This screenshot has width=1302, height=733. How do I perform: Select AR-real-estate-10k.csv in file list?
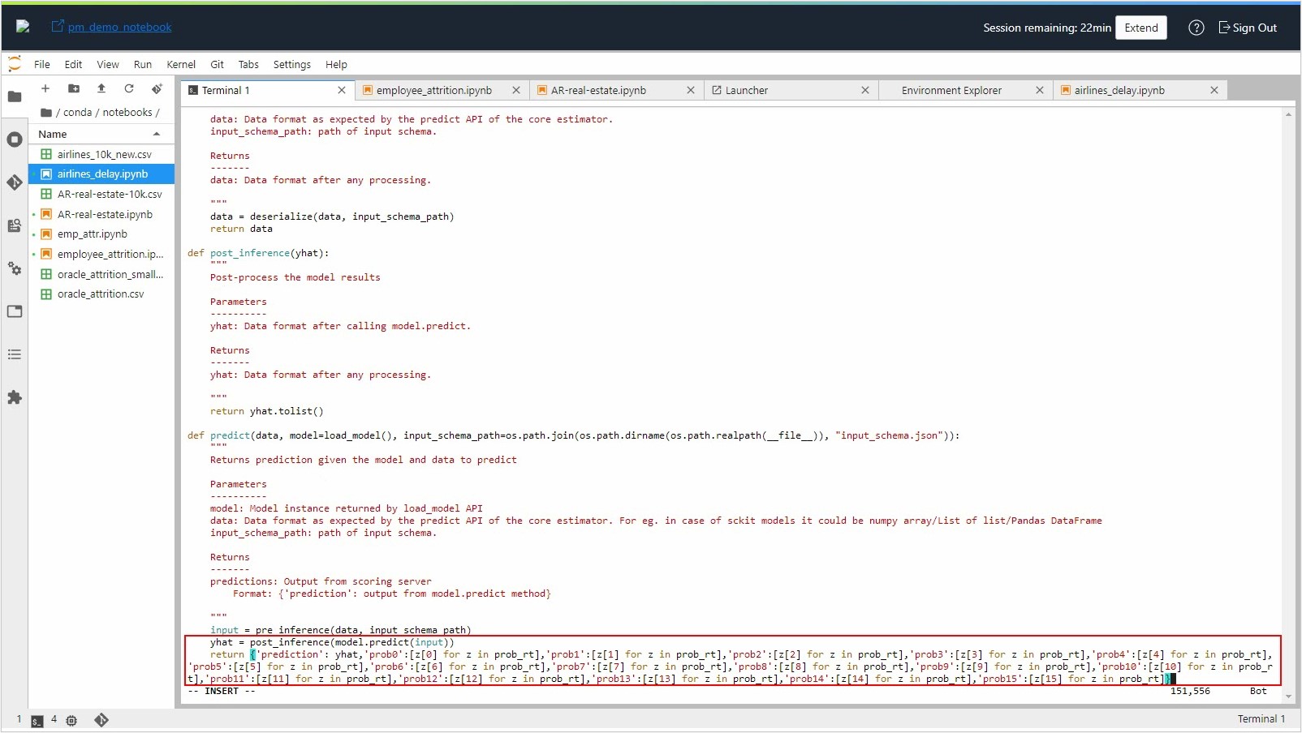(101, 194)
